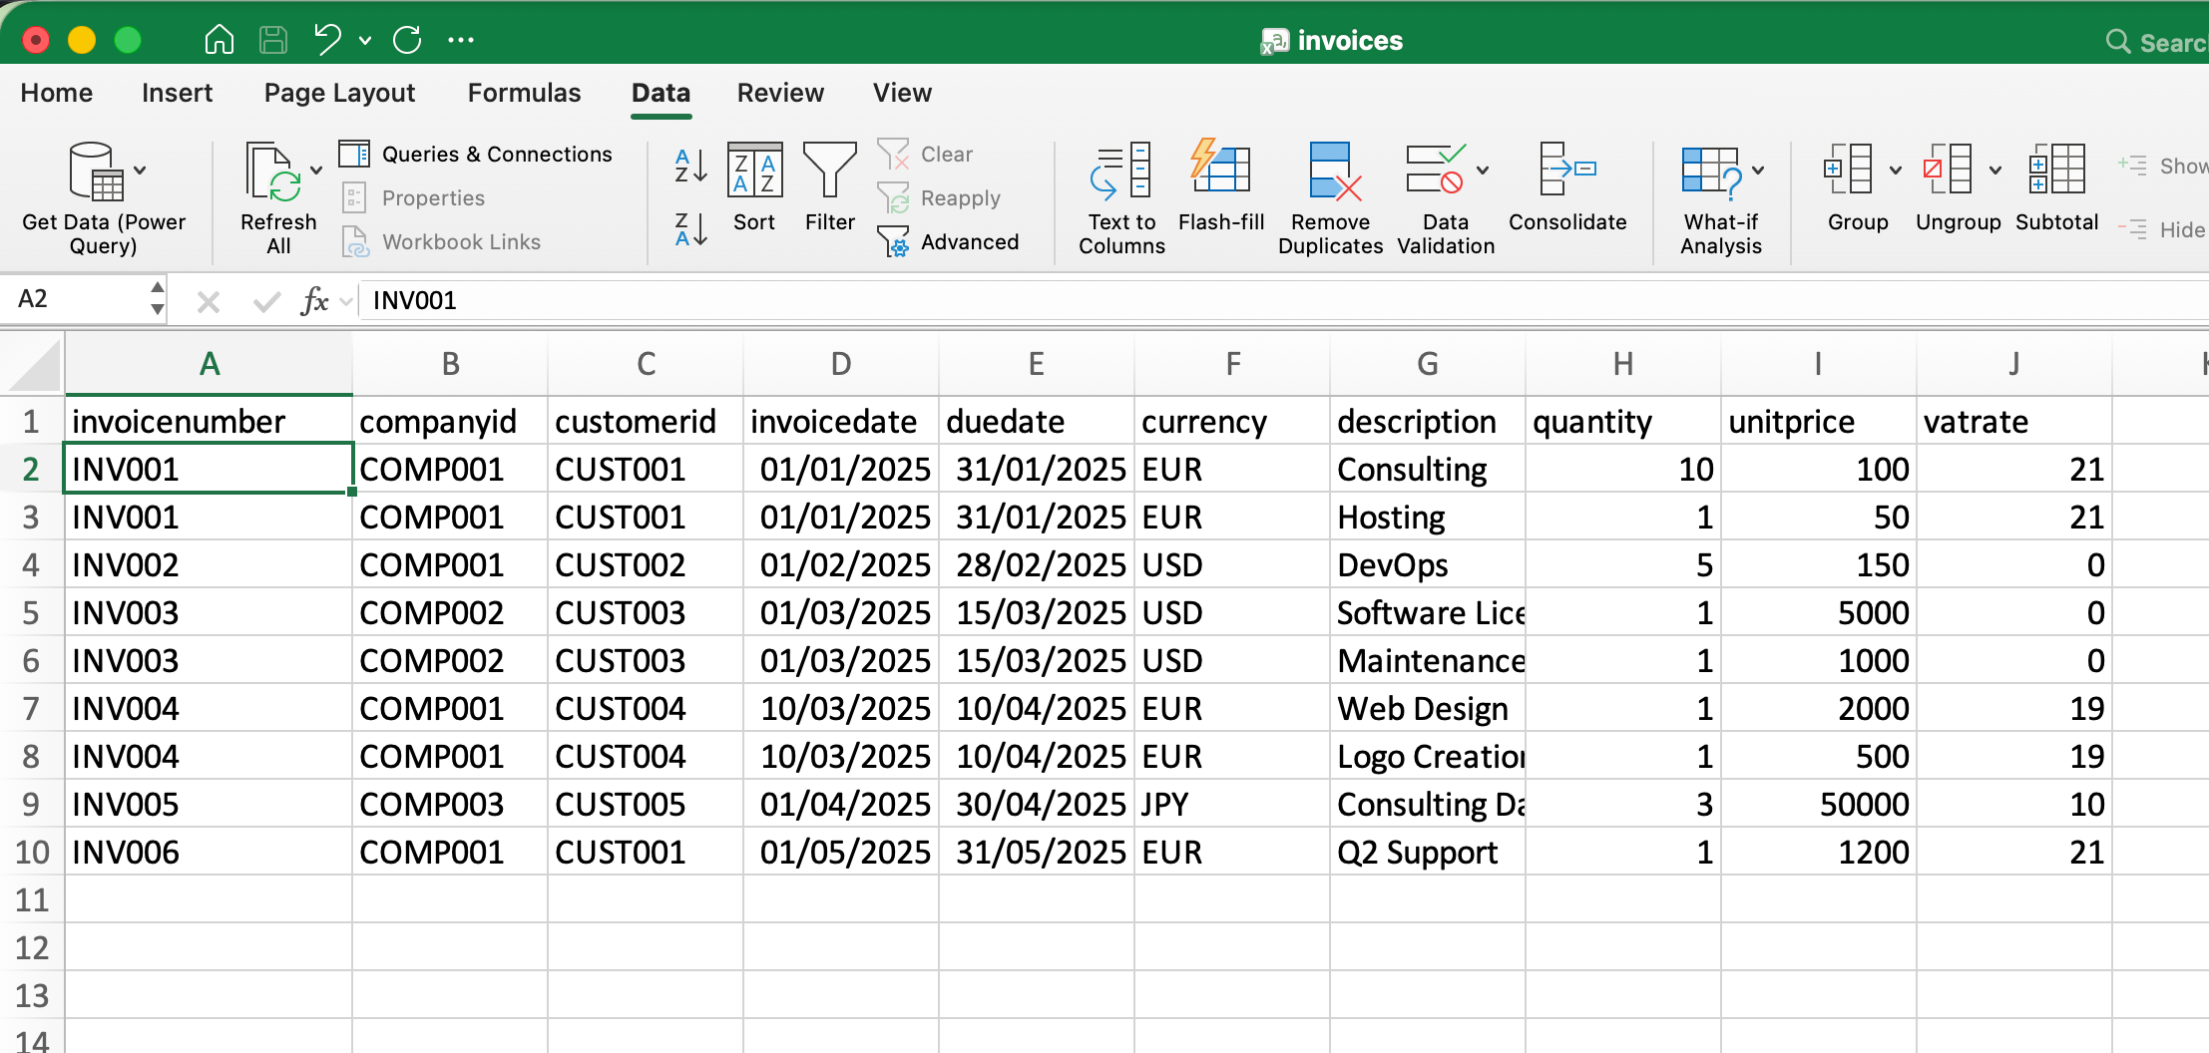Click the Data Validation icon
Viewport: 2209px width, 1053px height.
[1436, 169]
